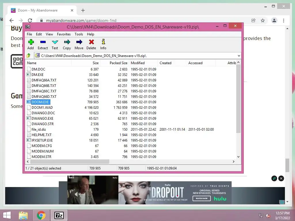This screenshot has width=295, height=221.
Task: Click the red Delete icon
Action: coord(91,42)
